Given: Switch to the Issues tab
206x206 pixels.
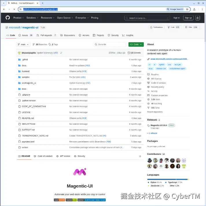Looking at the screenshot, I should (x=25, y=35).
